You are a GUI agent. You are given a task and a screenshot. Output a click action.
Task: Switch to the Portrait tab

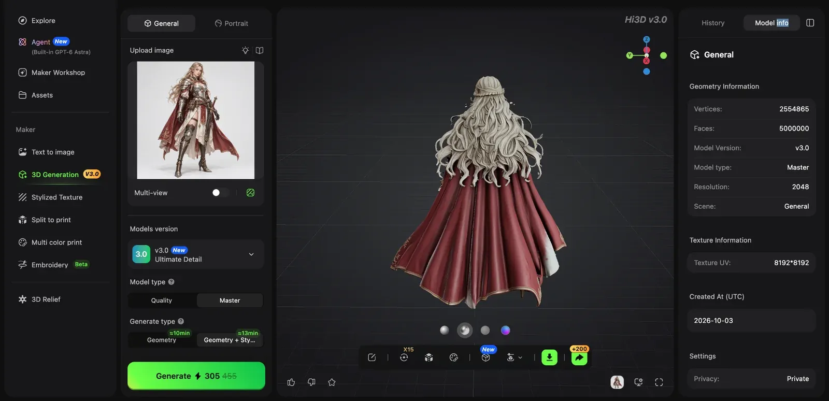[x=231, y=23]
